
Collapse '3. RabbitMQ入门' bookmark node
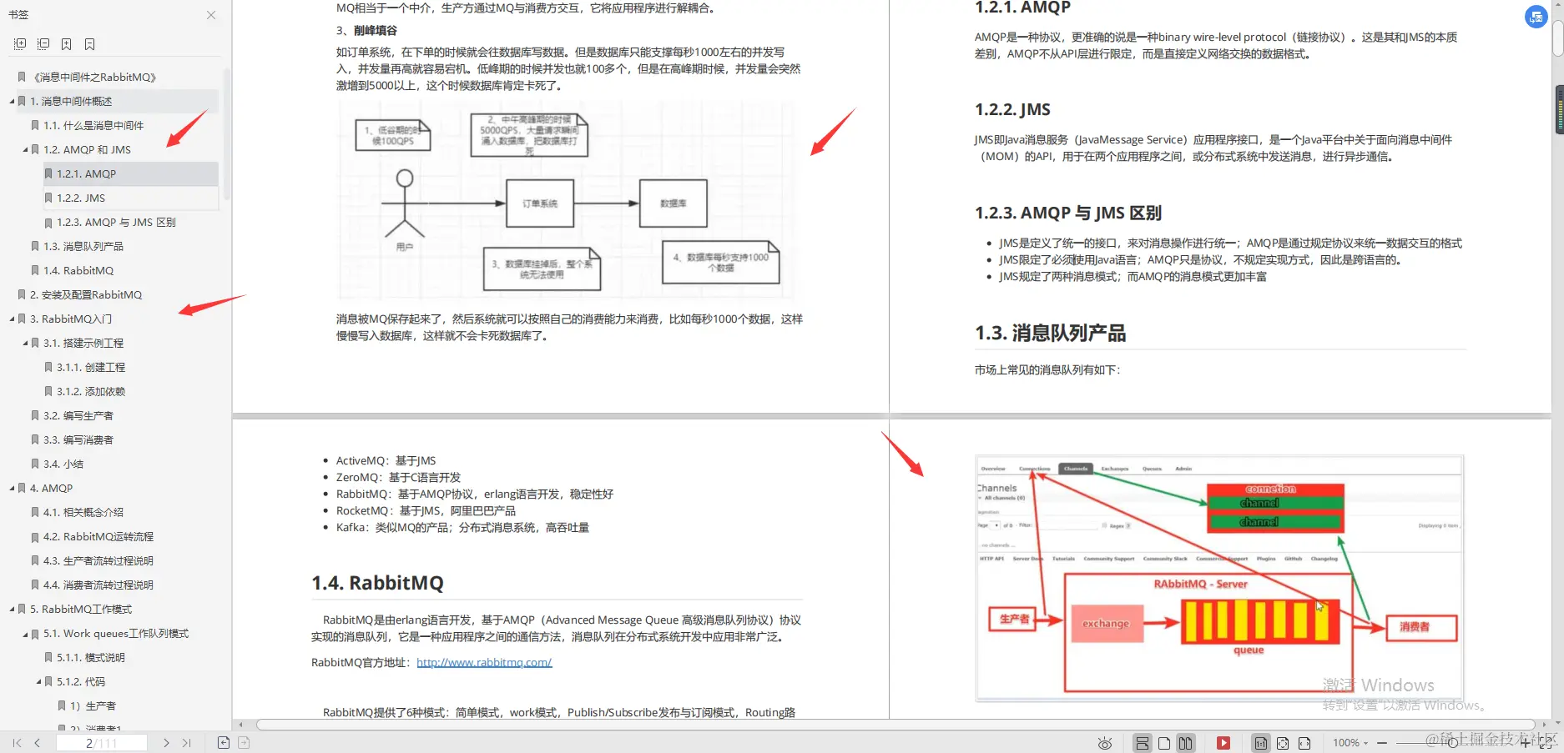pos(12,319)
